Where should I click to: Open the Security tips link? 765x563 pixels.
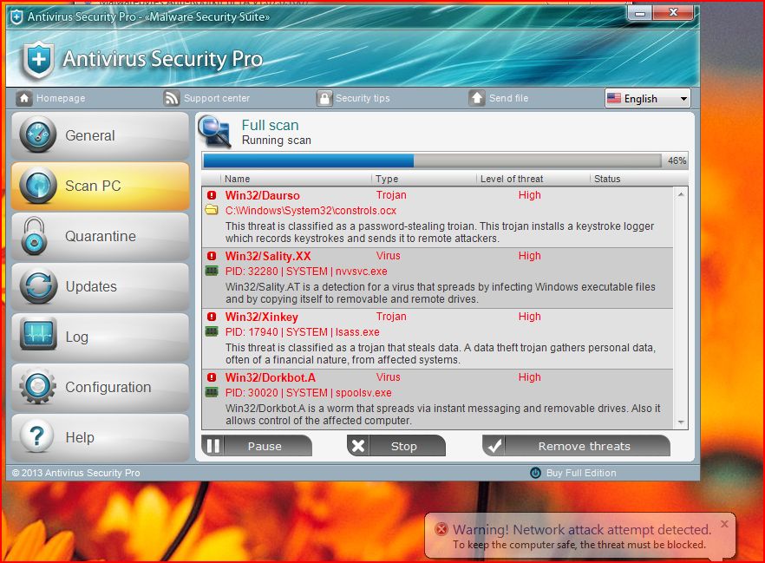tap(363, 98)
